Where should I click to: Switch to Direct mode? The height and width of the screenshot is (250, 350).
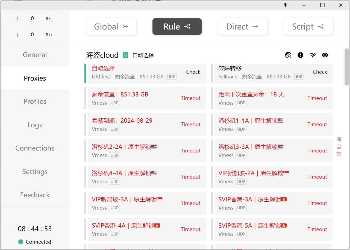click(x=243, y=27)
